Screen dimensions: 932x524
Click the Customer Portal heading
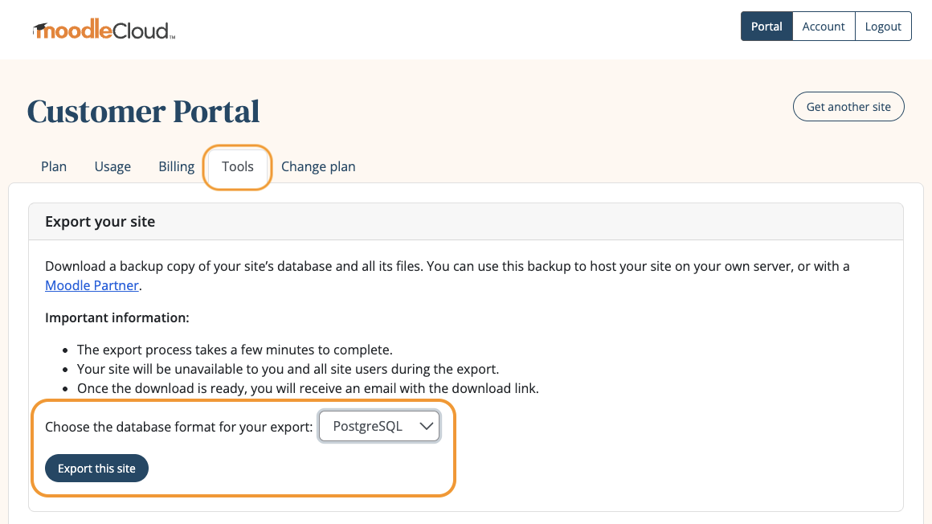(143, 110)
